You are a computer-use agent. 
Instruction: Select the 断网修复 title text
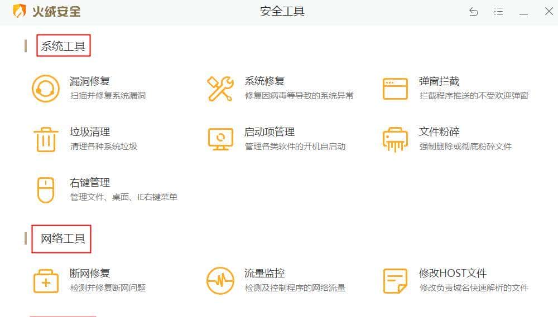(90, 274)
